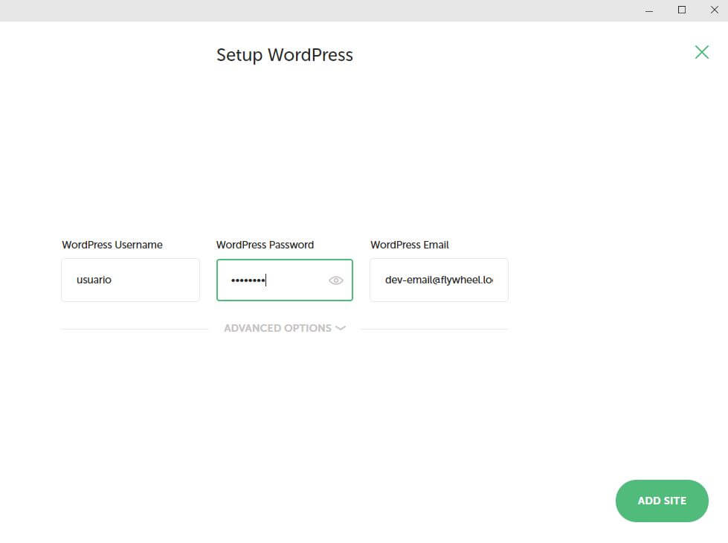This screenshot has width=728, height=543.
Task: Click the Setup WordPress heading
Action: pos(285,55)
